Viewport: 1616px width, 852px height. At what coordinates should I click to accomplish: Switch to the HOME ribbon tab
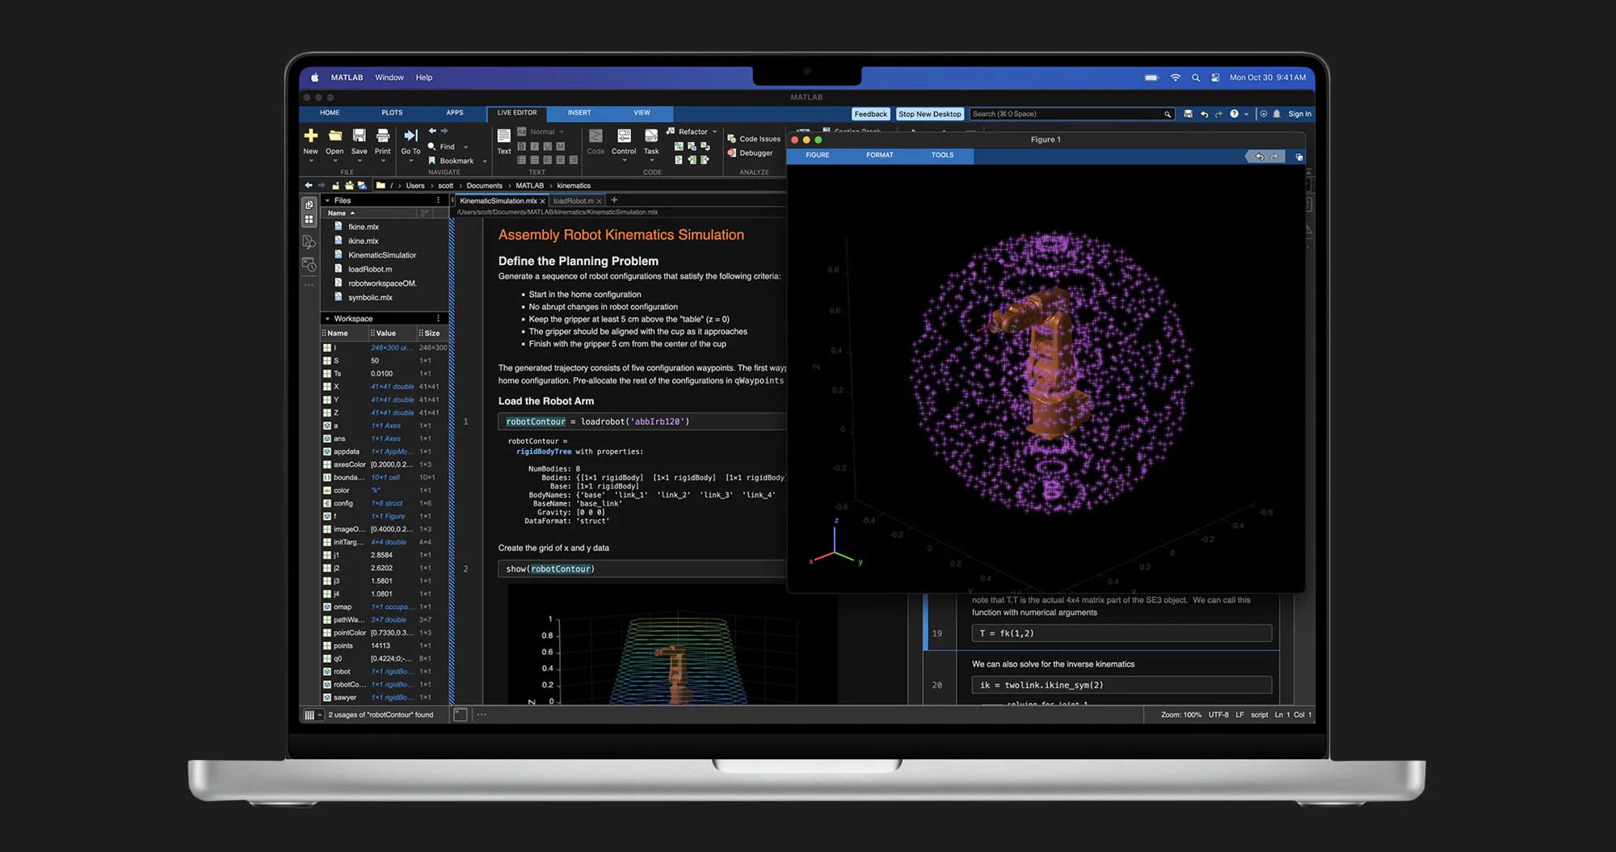(x=330, y=113)
